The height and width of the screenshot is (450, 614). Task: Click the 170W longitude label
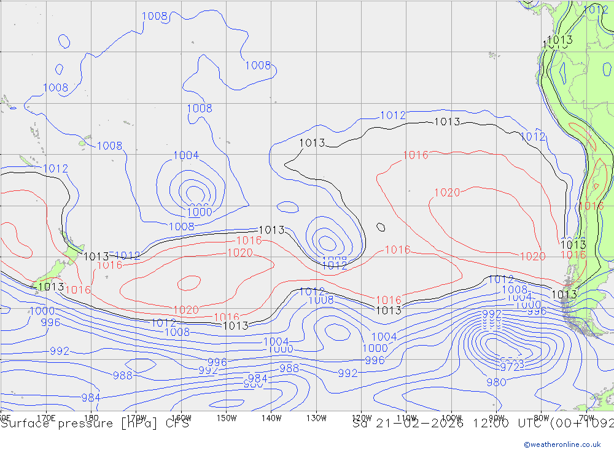click(136, 418)
